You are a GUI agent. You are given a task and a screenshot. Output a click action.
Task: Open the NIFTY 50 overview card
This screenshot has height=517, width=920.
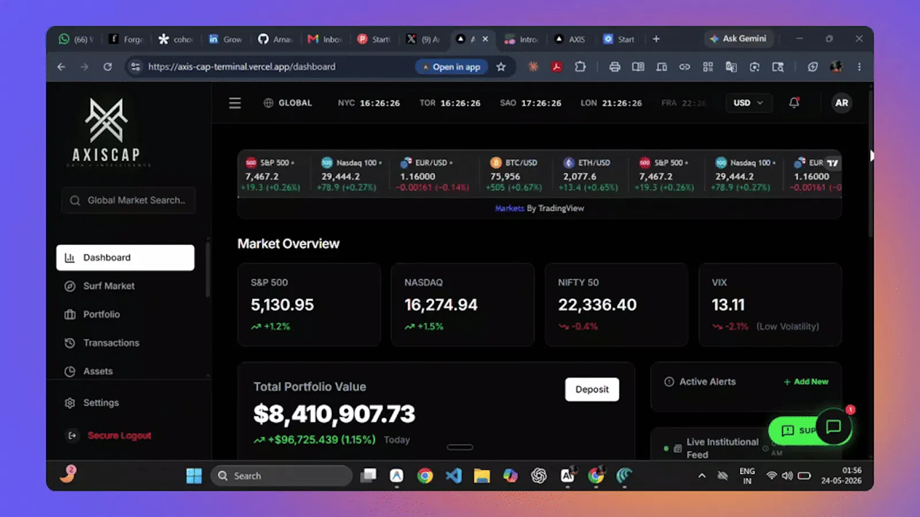click(x=616, y=304)
